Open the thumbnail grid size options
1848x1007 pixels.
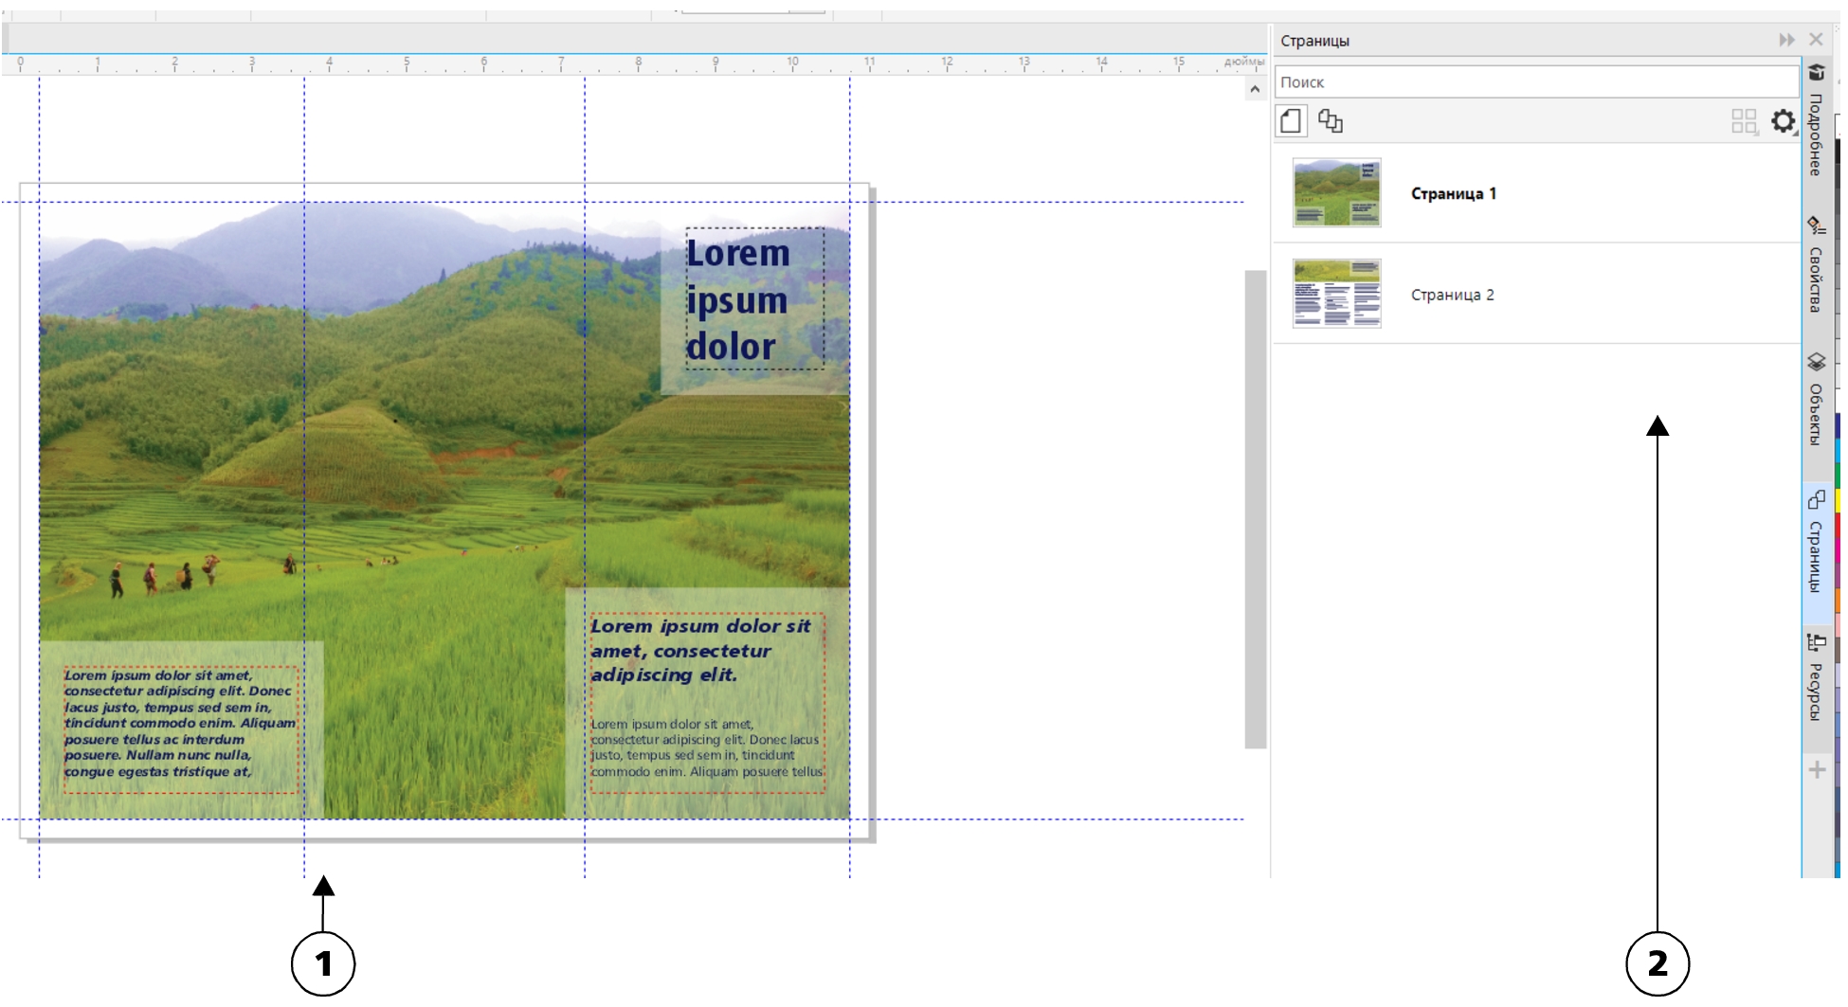tap(1744, 121)
